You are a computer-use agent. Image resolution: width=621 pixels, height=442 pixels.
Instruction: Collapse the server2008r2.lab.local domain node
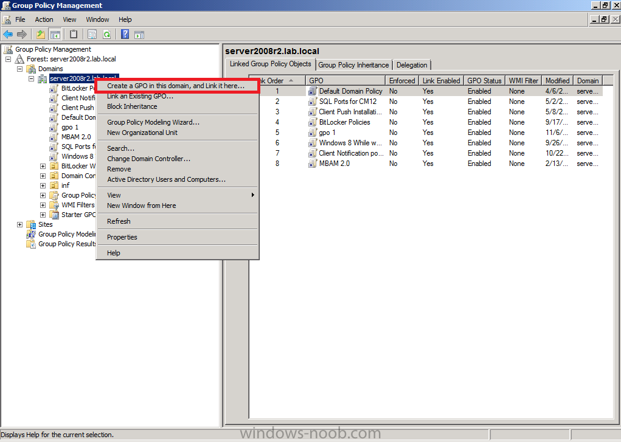[31, 79]
